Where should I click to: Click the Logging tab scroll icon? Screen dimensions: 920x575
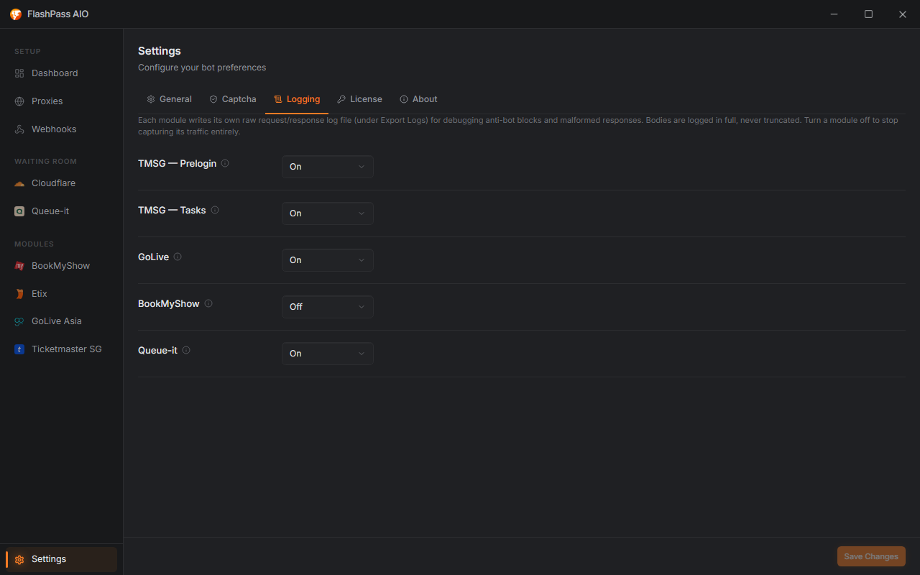click(x=278, y=99)
